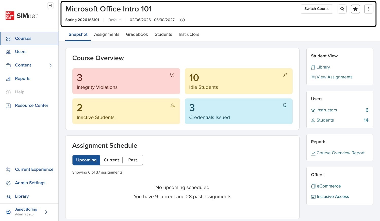Click the Idle Students sleep icon
380x221 pixels.
point(285,75)
